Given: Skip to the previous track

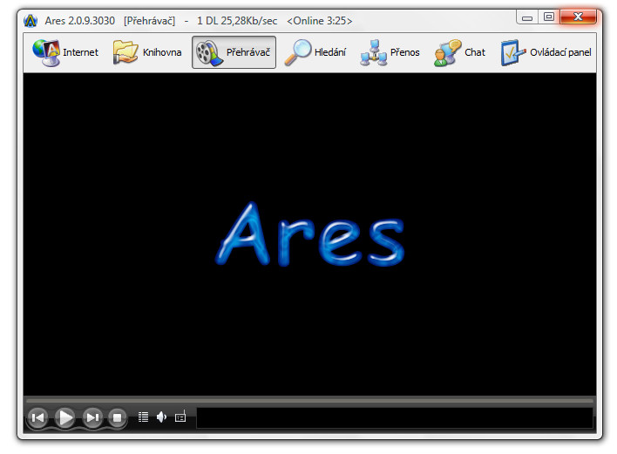Looking at the screenshot, I should click(37, 417).
